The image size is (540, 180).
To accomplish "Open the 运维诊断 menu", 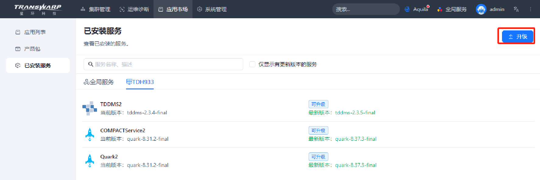I will pyautogui.click(x=134, y=9).
